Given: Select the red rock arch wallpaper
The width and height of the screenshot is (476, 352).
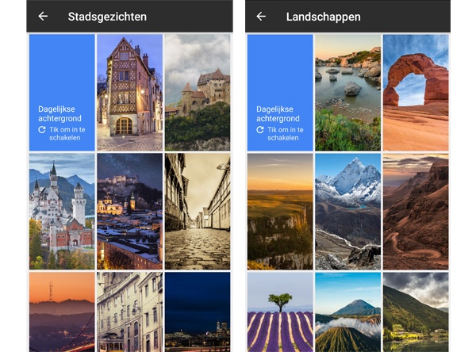Looking at the screenshot, I should tap(416, 93).
